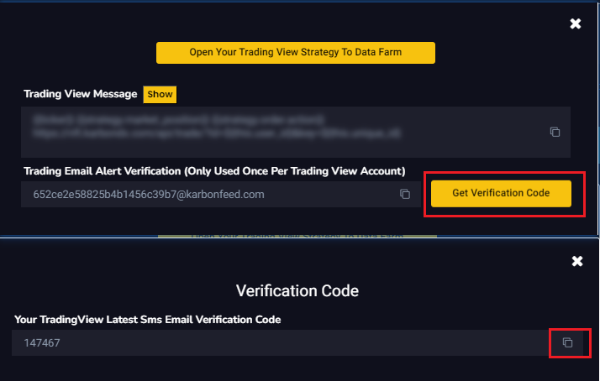This screenshot has width=600, height=381.
Task: Click the Your TradingView Latest Sms Email label
Action: (x=148, y=320)
